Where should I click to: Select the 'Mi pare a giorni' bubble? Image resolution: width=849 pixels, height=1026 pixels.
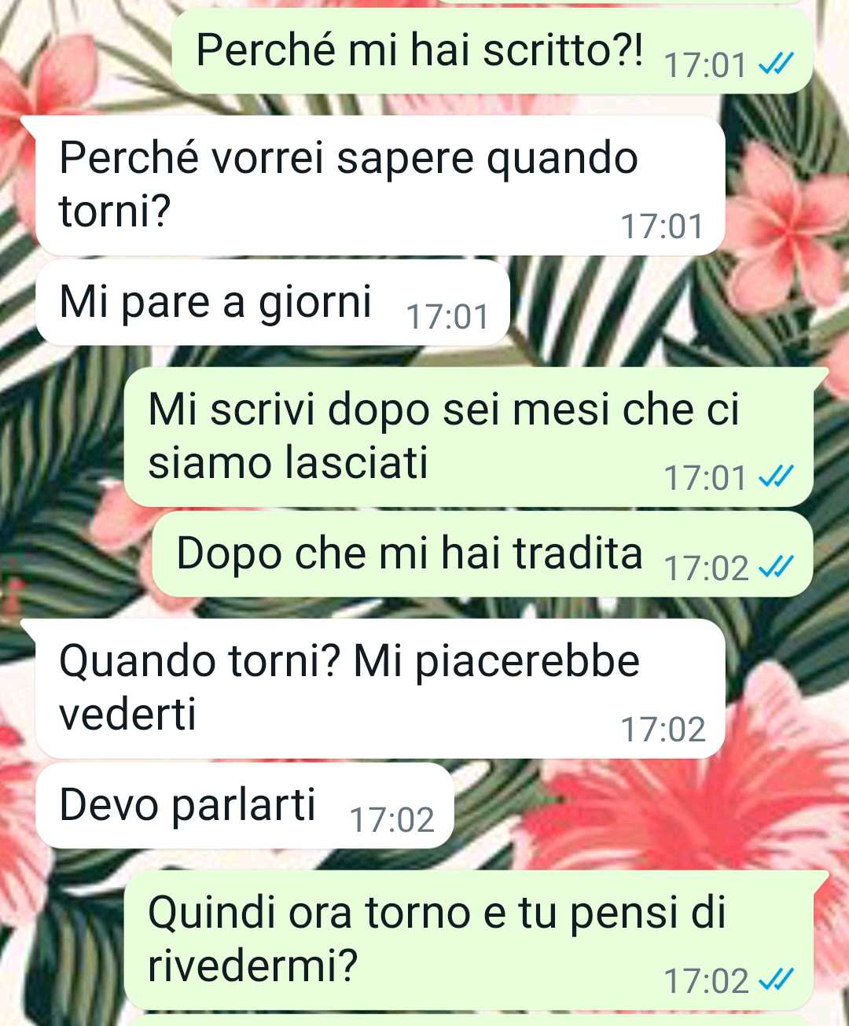(273, 303)
